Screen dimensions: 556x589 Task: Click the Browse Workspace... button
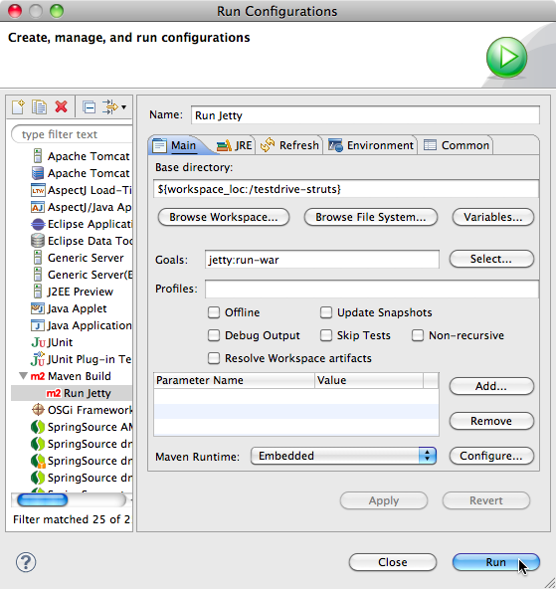(x=224, y=217)
